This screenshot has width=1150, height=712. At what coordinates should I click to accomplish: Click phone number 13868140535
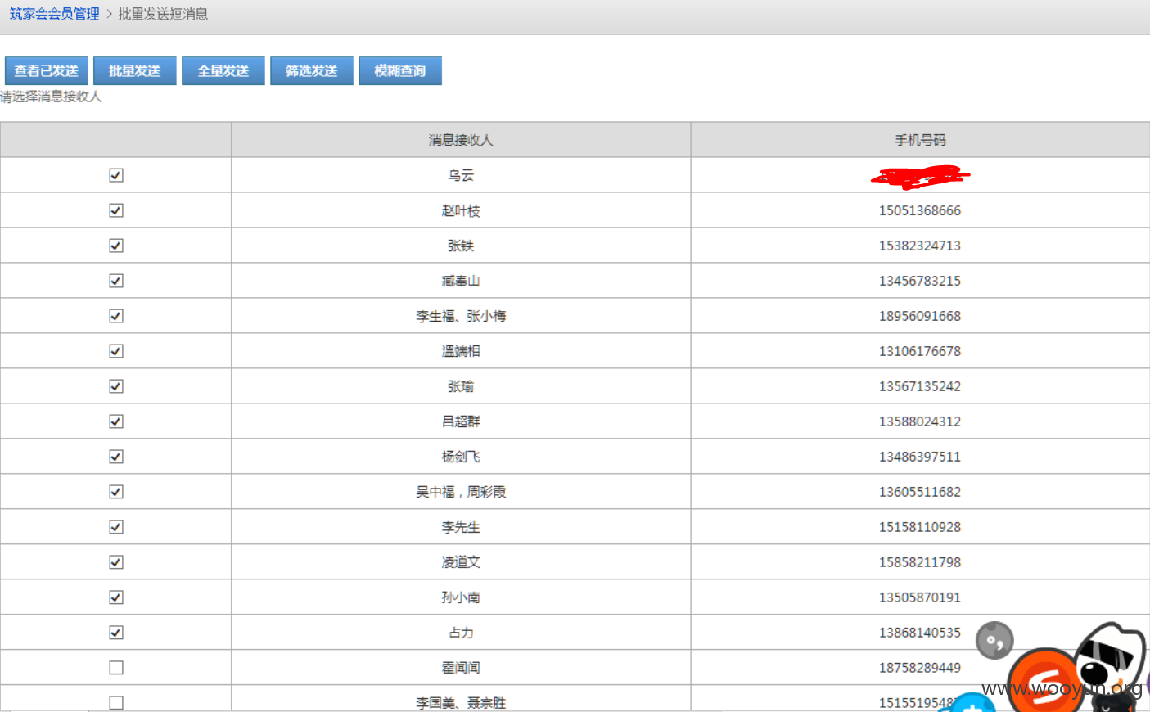point(920,633)
